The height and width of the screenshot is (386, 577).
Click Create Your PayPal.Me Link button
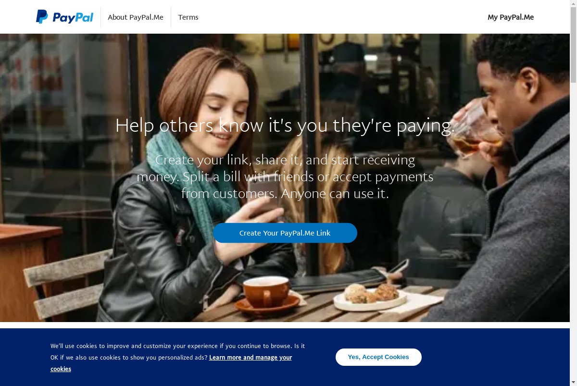coord(285,233)
